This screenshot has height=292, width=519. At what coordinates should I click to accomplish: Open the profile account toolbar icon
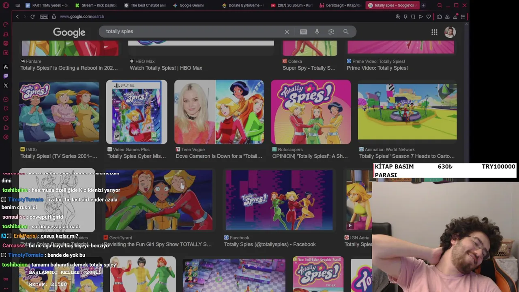click(447, 17)
